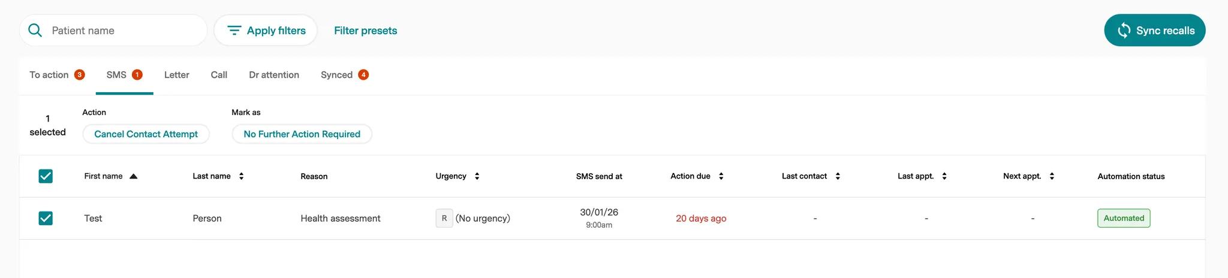Mark as No Further Action Required
The image size is (1228, 278).
pyautogui.click(x=302, y=134)
